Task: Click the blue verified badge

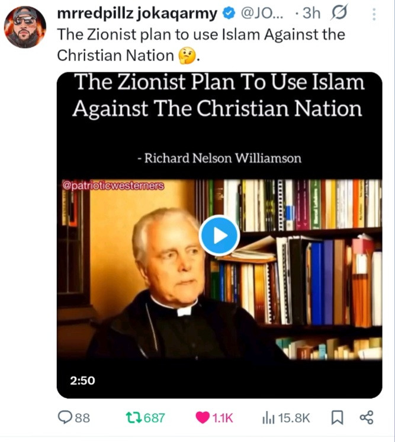Action: [x=229, y=13]
